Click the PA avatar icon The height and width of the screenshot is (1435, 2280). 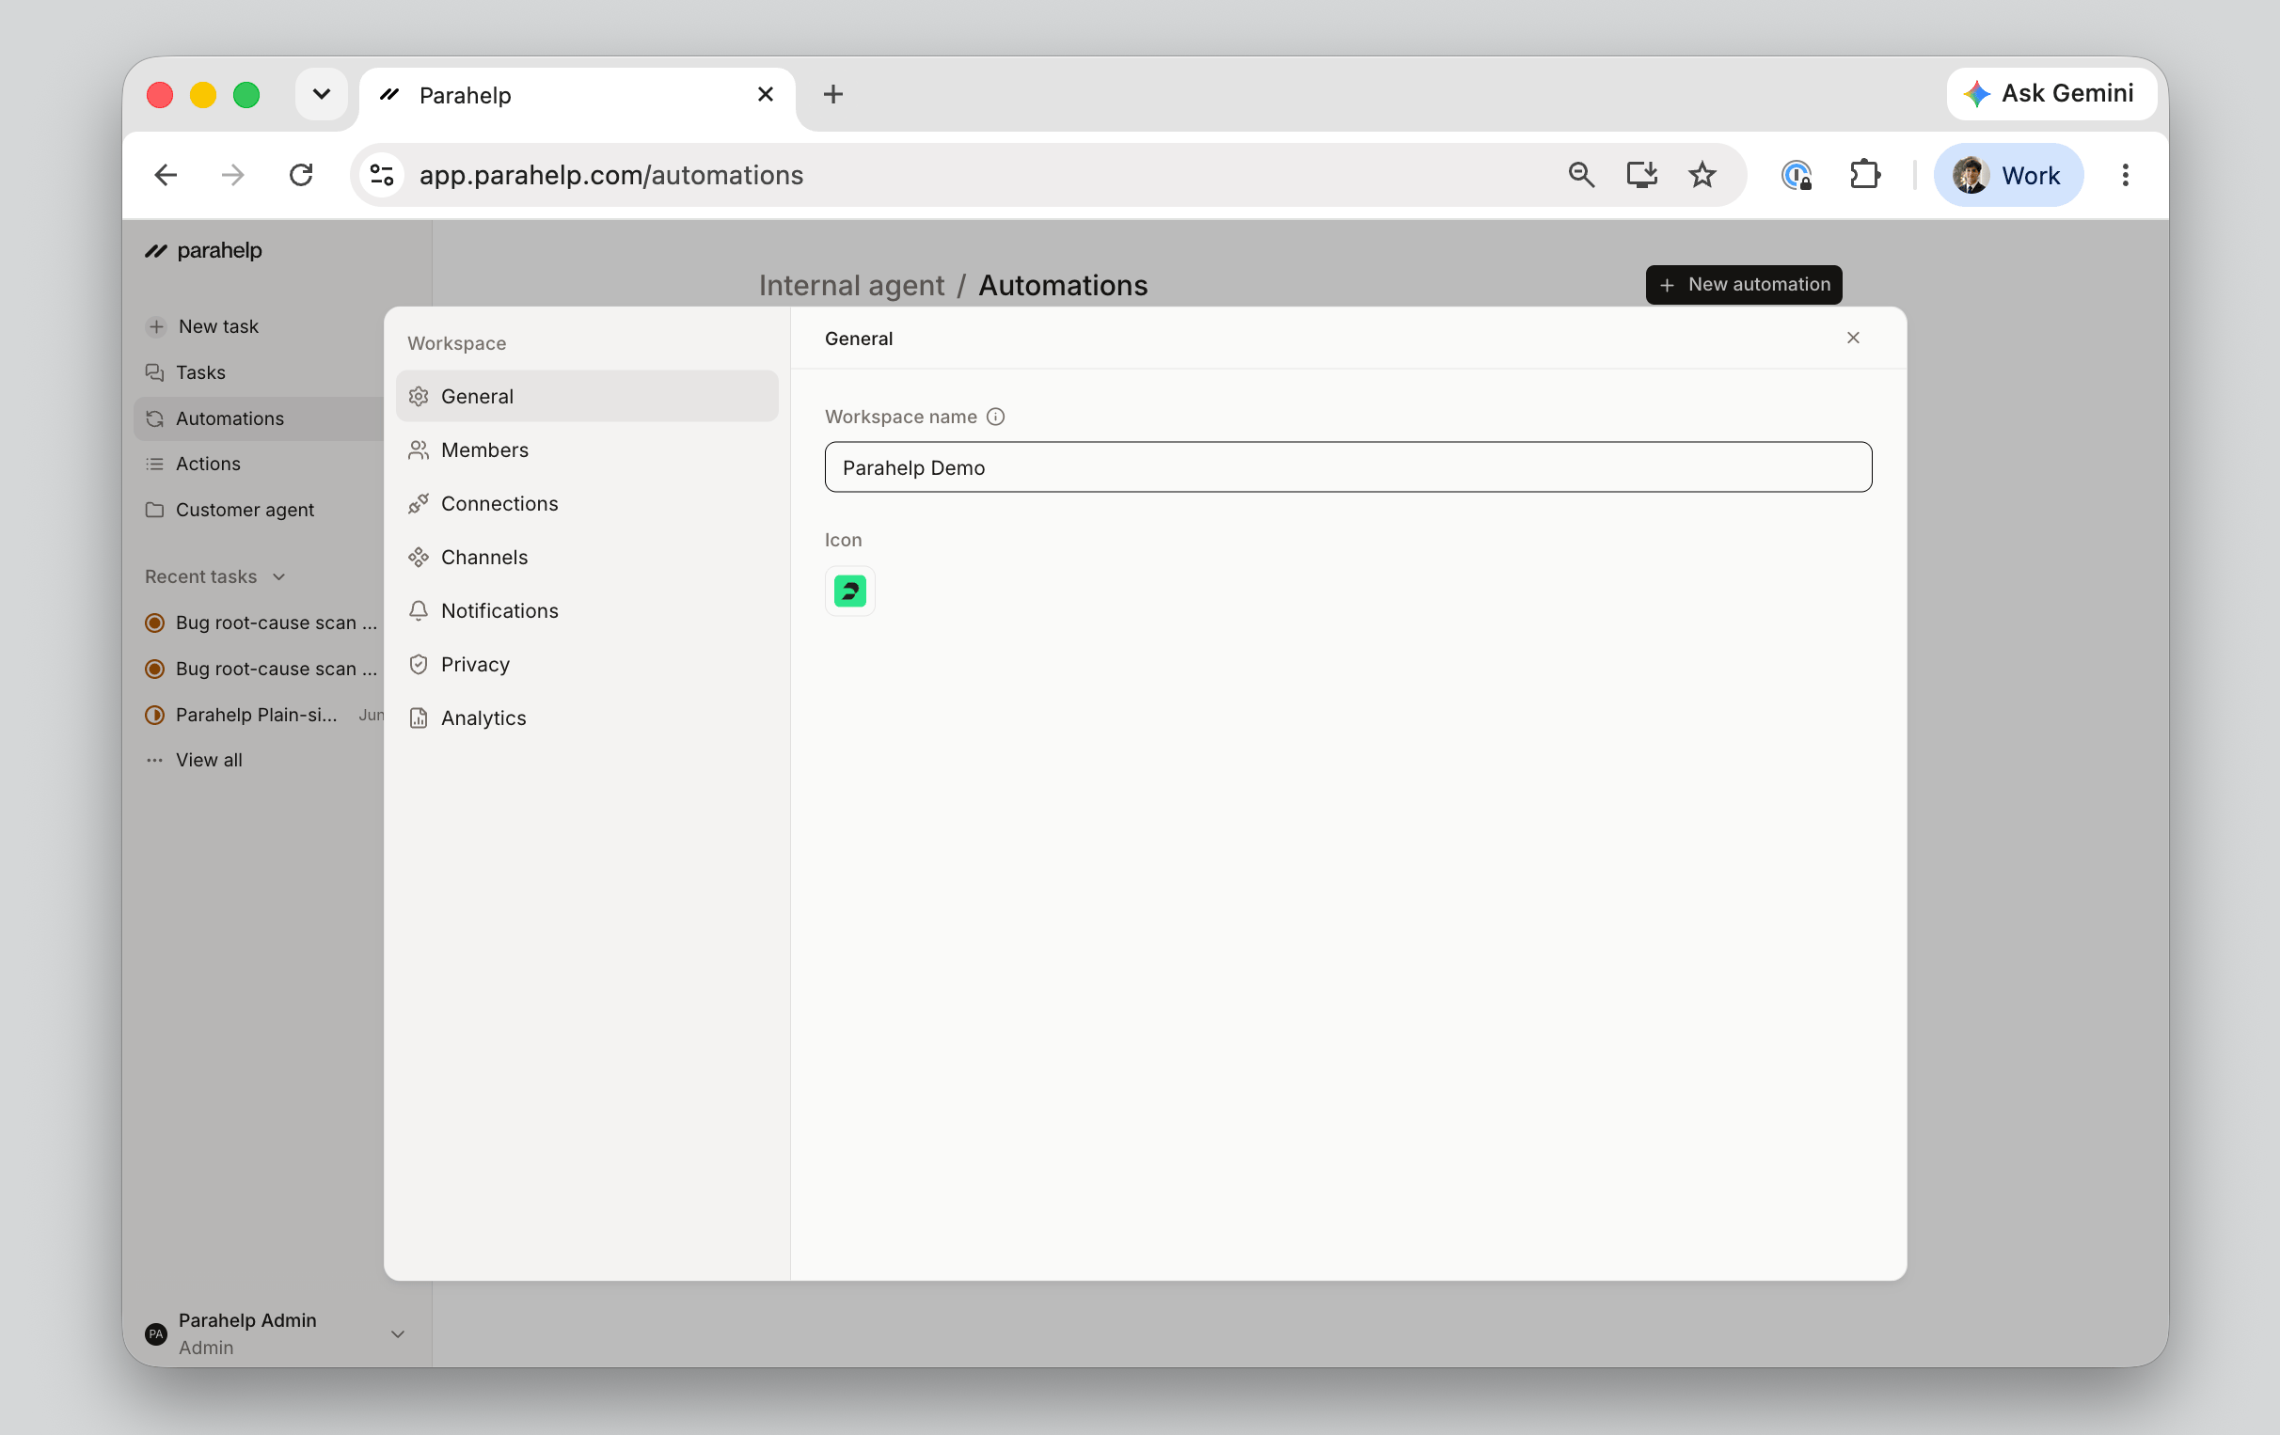coord(156,1333)
